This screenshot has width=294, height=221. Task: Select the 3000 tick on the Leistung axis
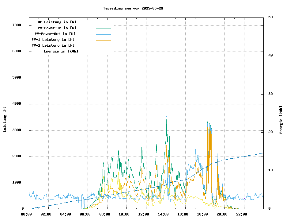pos(17,130)
